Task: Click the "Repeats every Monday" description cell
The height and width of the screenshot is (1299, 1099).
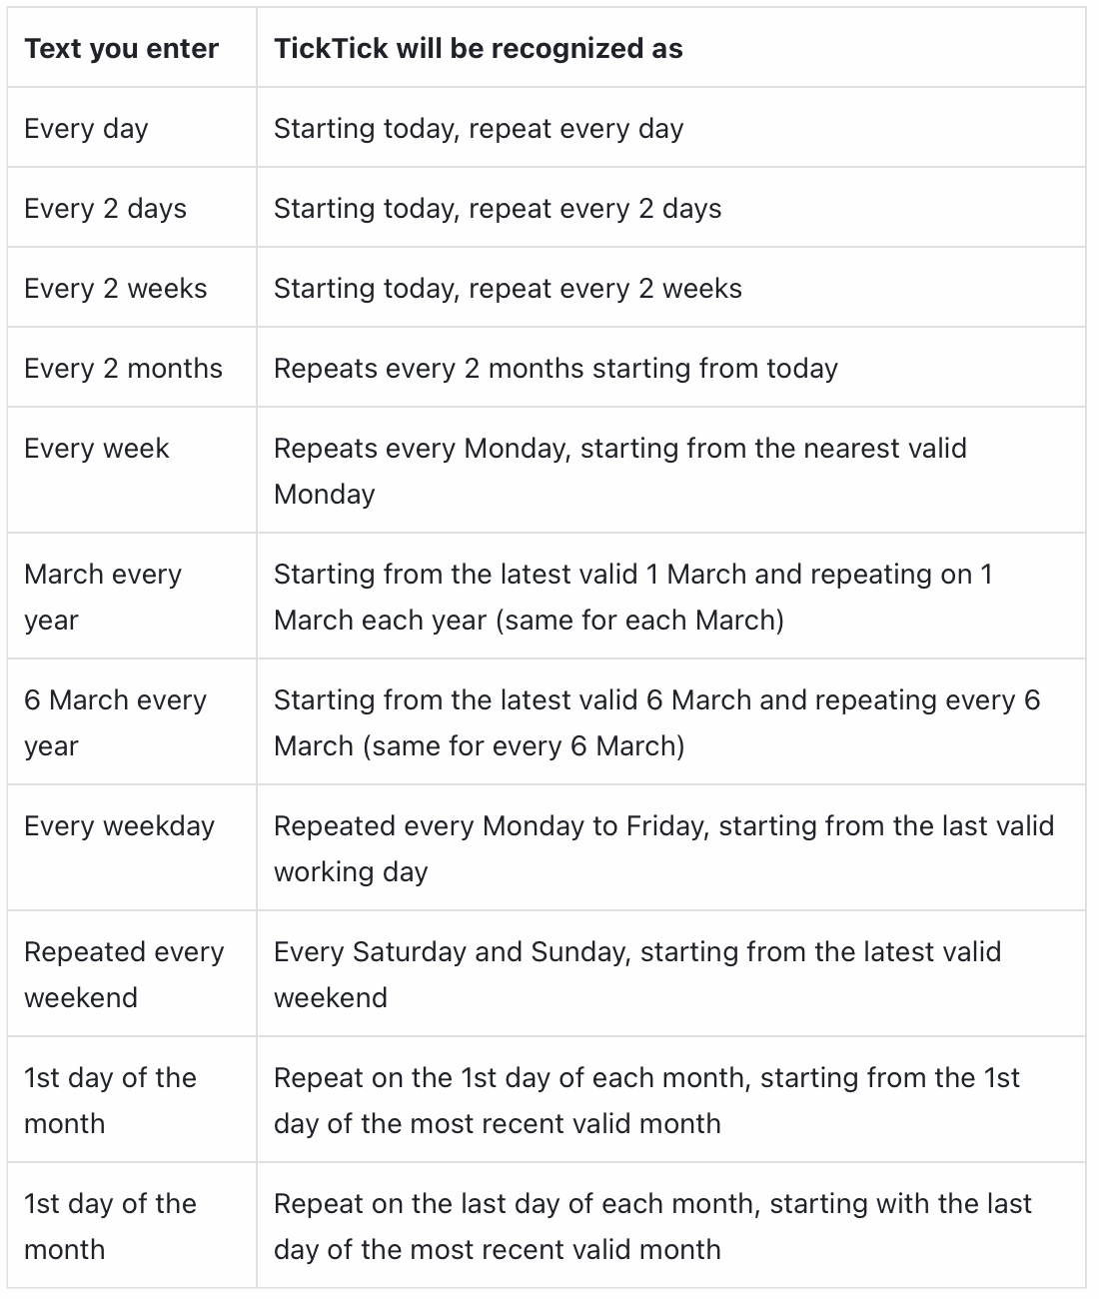Action: point(619,471)
